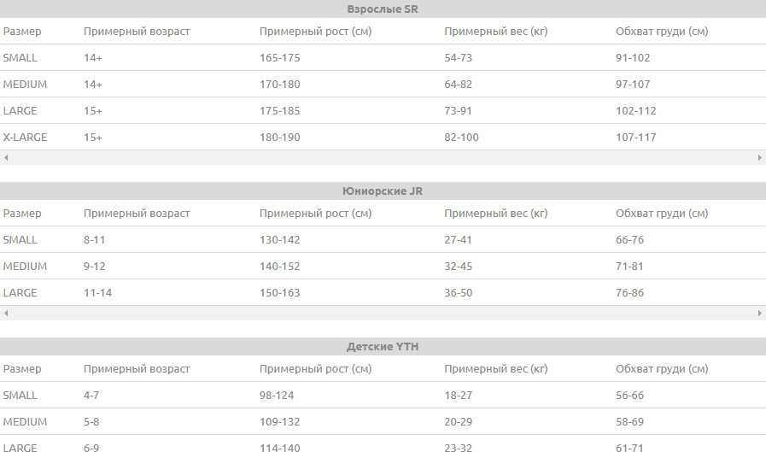
Task: Click the X-LARGE size row label
Action: point(26,138)
